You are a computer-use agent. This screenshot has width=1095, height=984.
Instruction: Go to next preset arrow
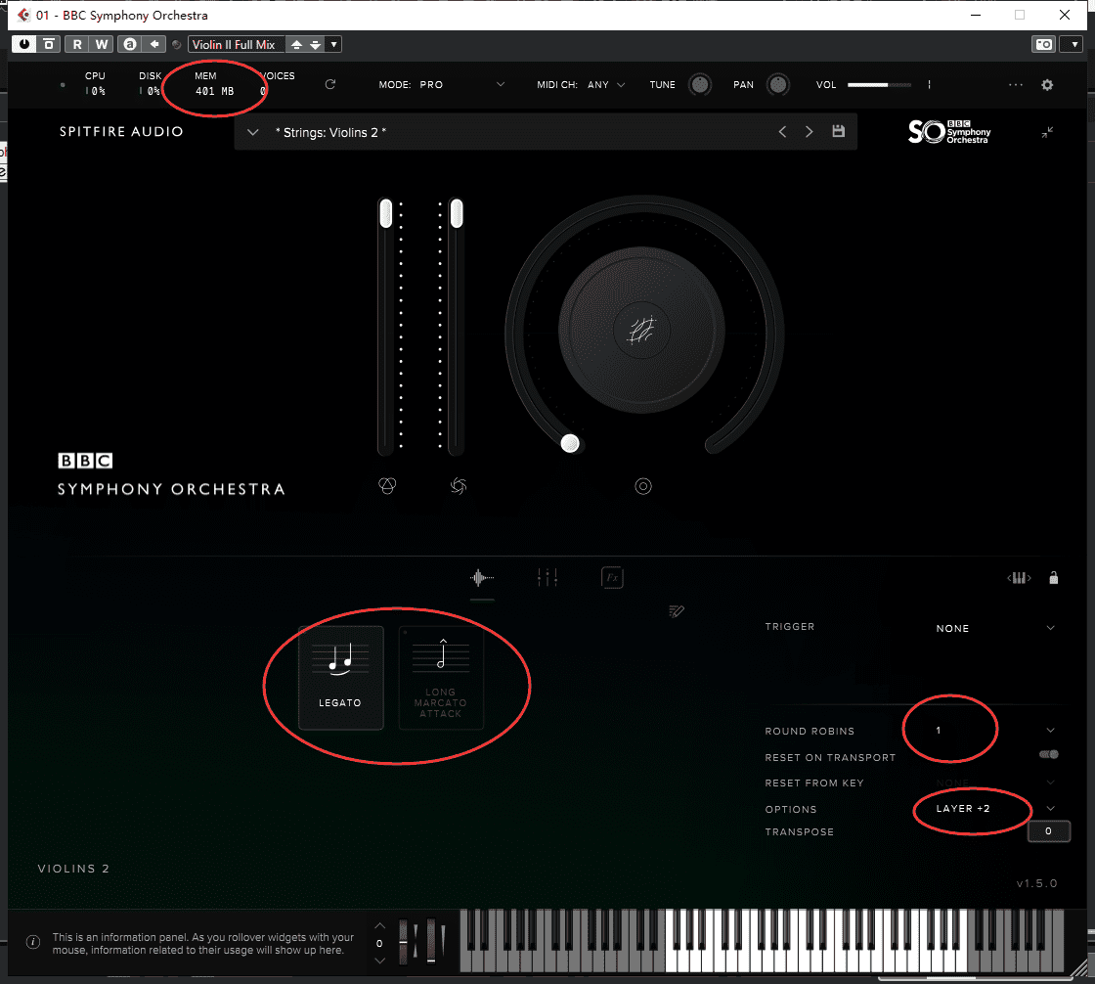coord(809,132)
